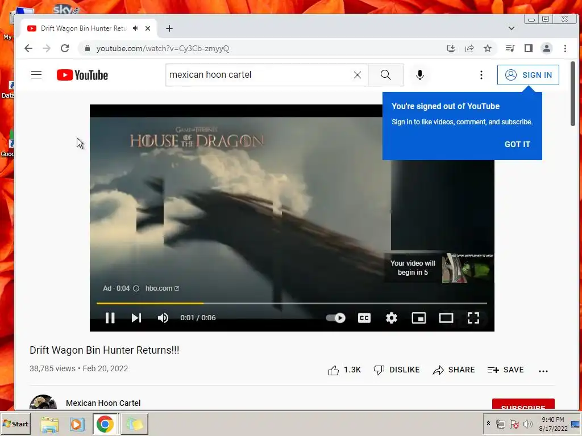Image resolution: width=582 pixels, height=436 pixels.
Task: Open the SHARE dialog
Action: (454, 370)
